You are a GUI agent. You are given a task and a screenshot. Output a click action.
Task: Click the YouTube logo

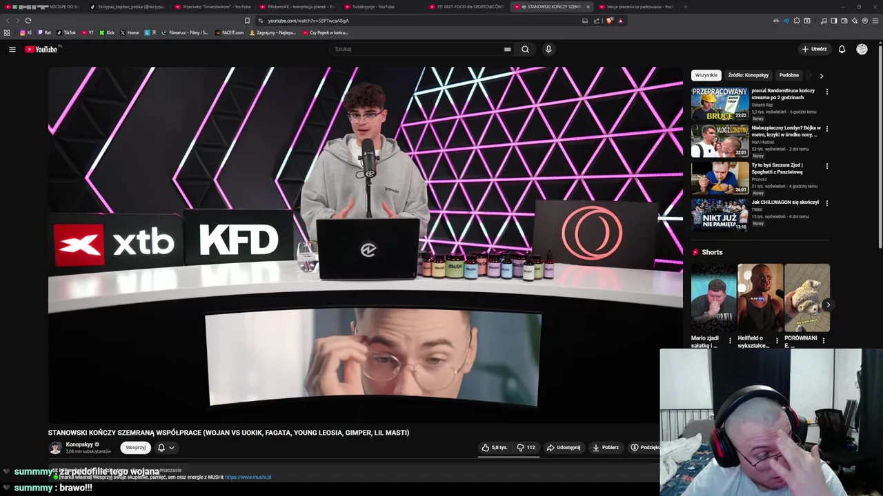43,49
